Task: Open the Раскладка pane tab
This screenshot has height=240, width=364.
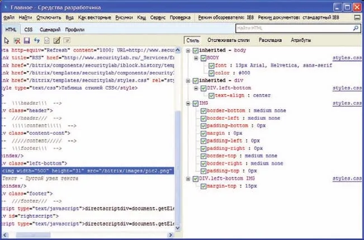Action: (270, 40)
